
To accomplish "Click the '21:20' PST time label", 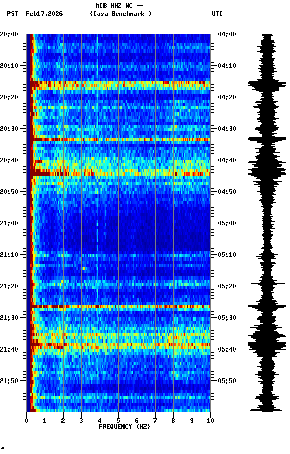I will (9, 287).
